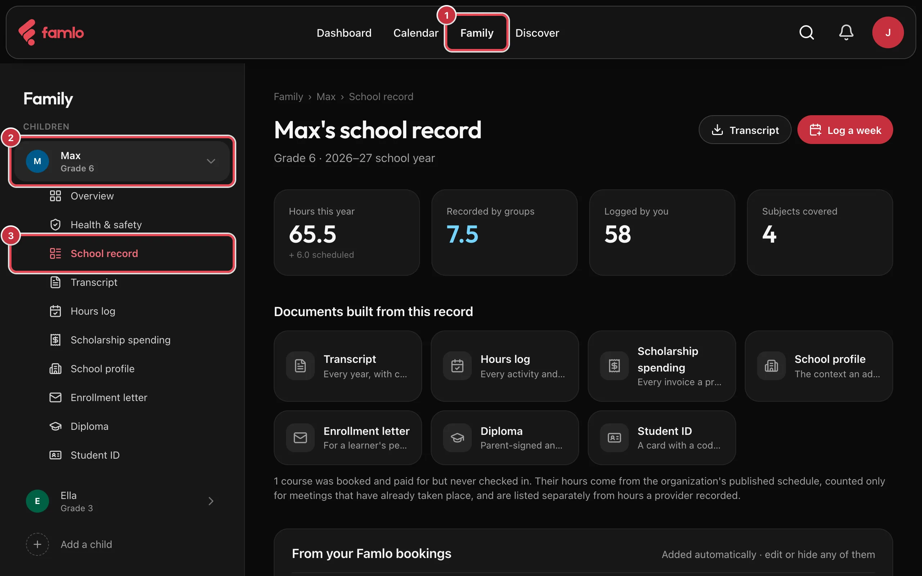
Task: Click the Log a week button
Action: (x=845, y=130)
